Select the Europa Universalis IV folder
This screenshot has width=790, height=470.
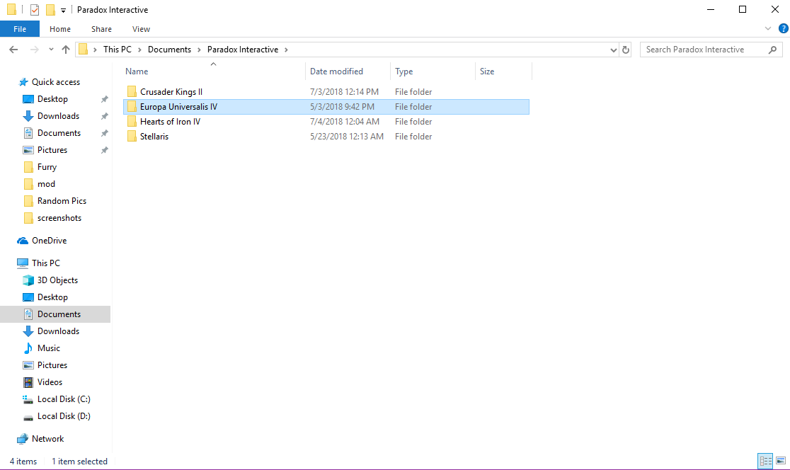pyautogui.click(x=326, y=107)
